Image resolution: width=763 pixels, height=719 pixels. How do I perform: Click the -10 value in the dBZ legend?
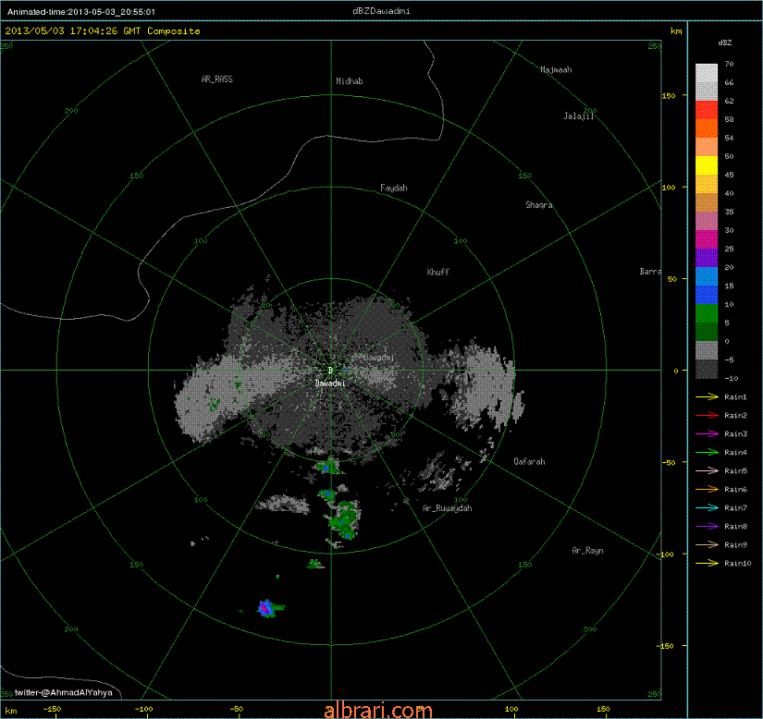click(x=731, y=378)
